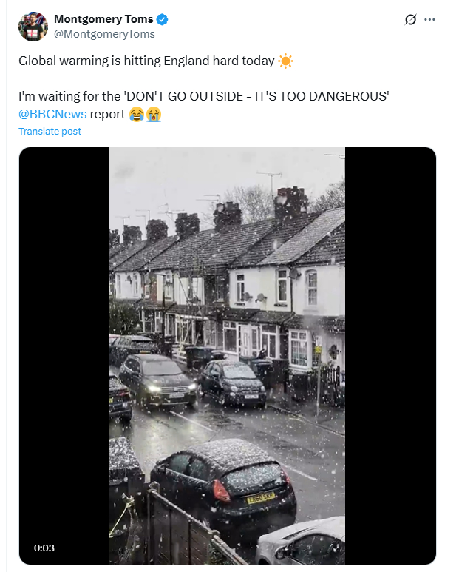Screen dimensions: 459x572
Task: Open Grok explain post icon
Action: [411, 20]
